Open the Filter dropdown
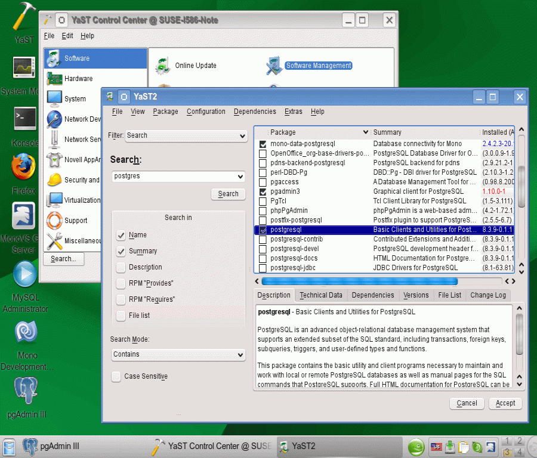 coord(186,136)
